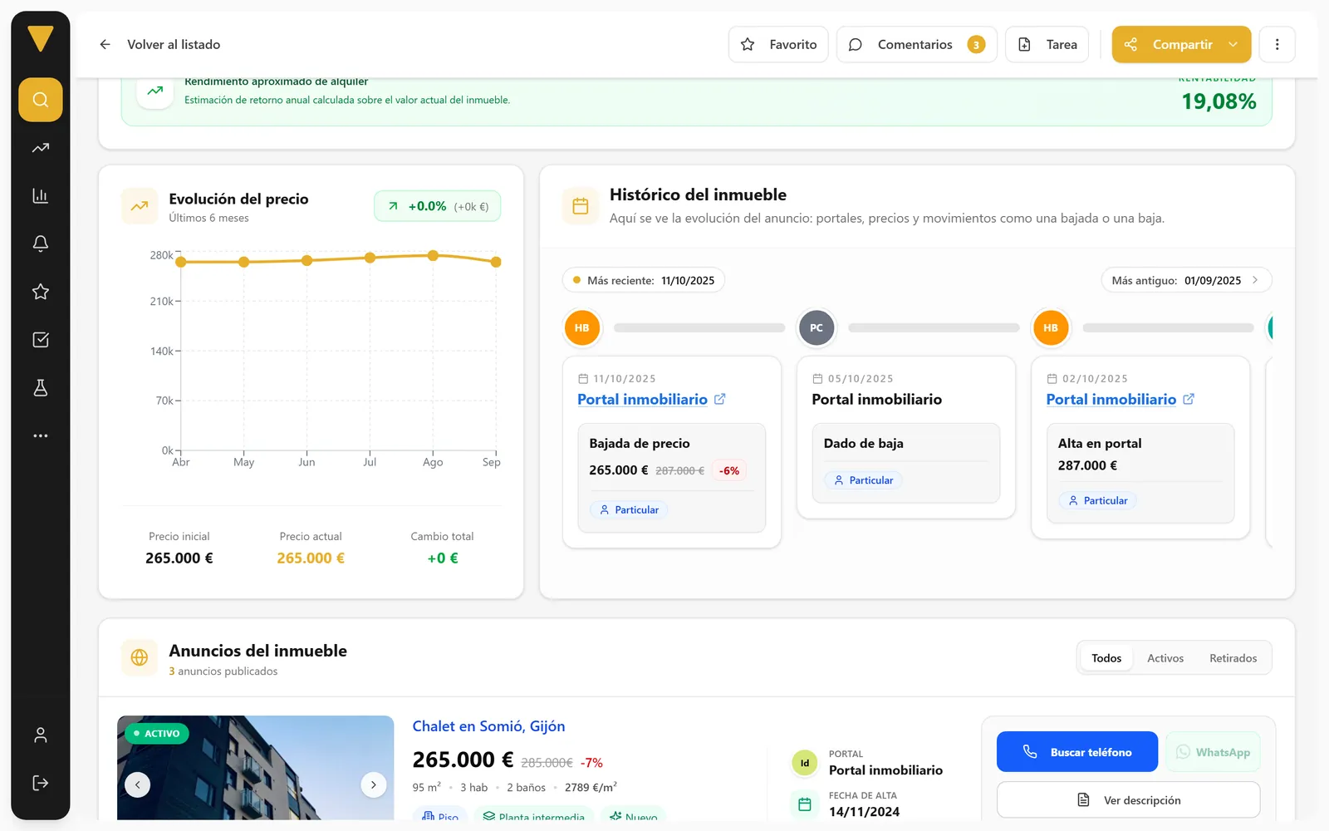This screenshot has height=831, width=1329.
Task: Click Volver al listado text
Action: [174, 45]
